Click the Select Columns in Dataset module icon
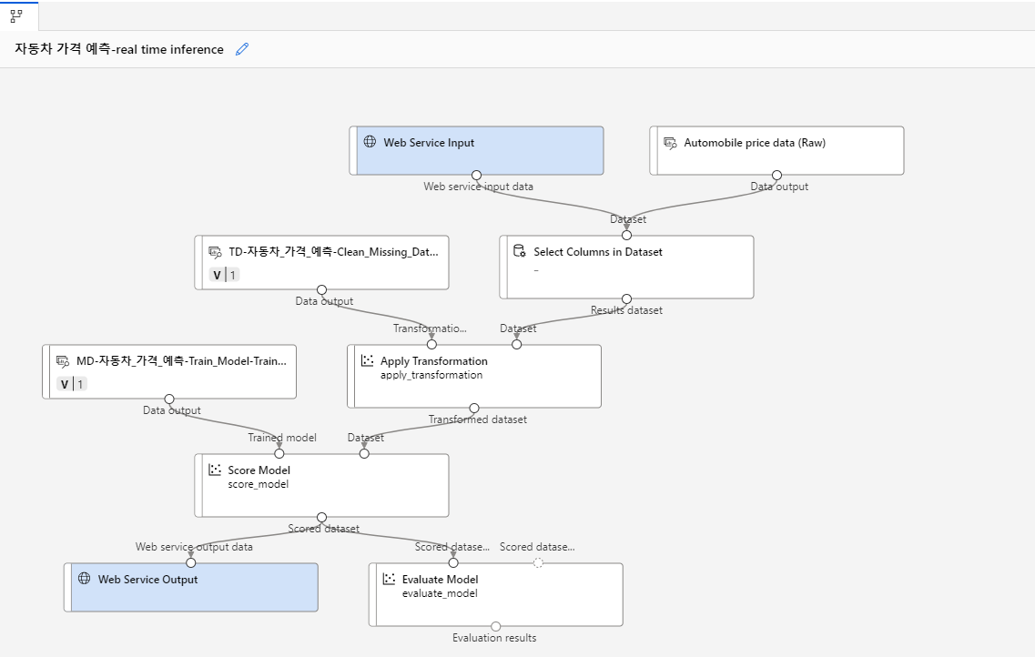This screenshot has height=657, width=1035. (x=520, y=251)
